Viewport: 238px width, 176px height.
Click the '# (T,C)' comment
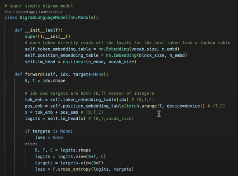(216, 106)
